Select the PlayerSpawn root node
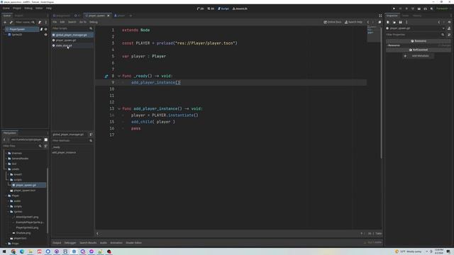Screen dimensions: 454x255 point(17,29)
